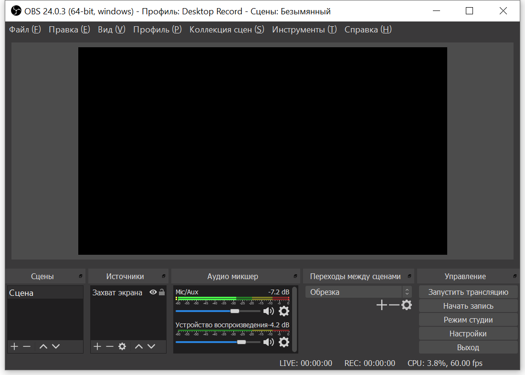This screenshot has width=525, height=375.
Task: Minimize the OBS window
Action: click(436, 11)
